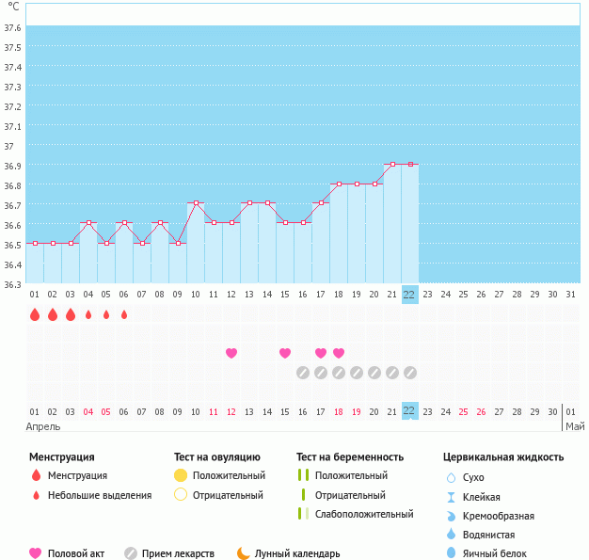This screenshot has height=560, width=589.
Task: Click the Отрицательный ovulation test empty circle
Action: [x=181, y=495]
